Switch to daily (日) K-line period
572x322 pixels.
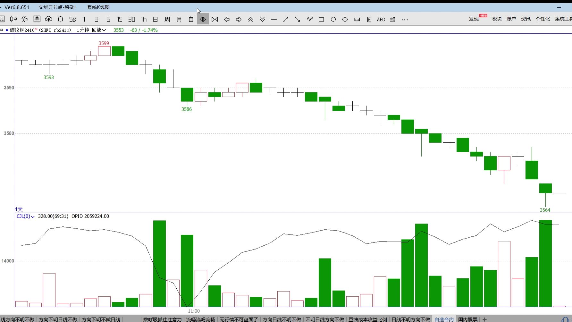click(x=155, y=20)
